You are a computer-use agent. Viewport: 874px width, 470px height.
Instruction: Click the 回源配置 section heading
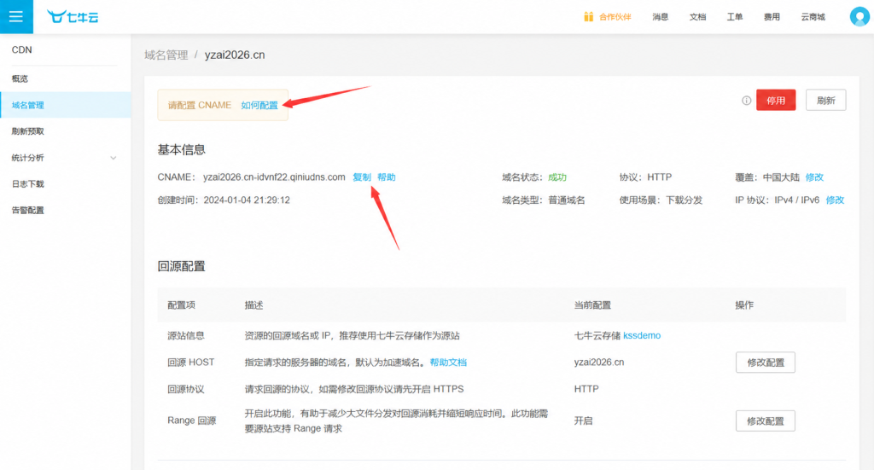181,266
